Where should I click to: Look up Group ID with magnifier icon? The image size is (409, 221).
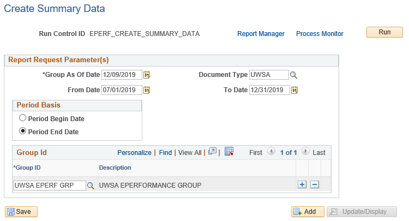click(91, 186)
